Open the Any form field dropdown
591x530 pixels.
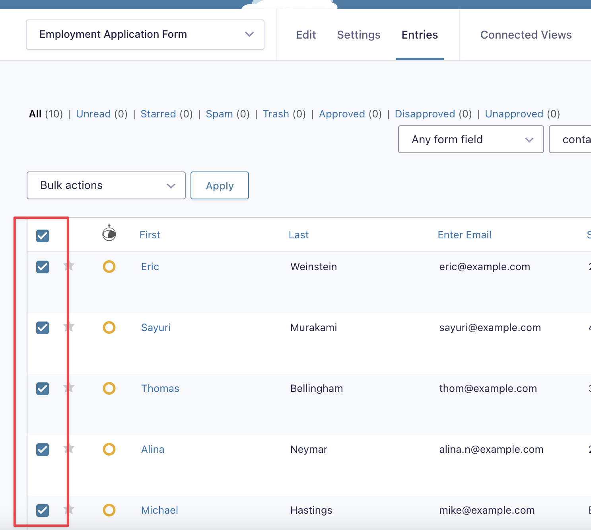click(471, 139)
